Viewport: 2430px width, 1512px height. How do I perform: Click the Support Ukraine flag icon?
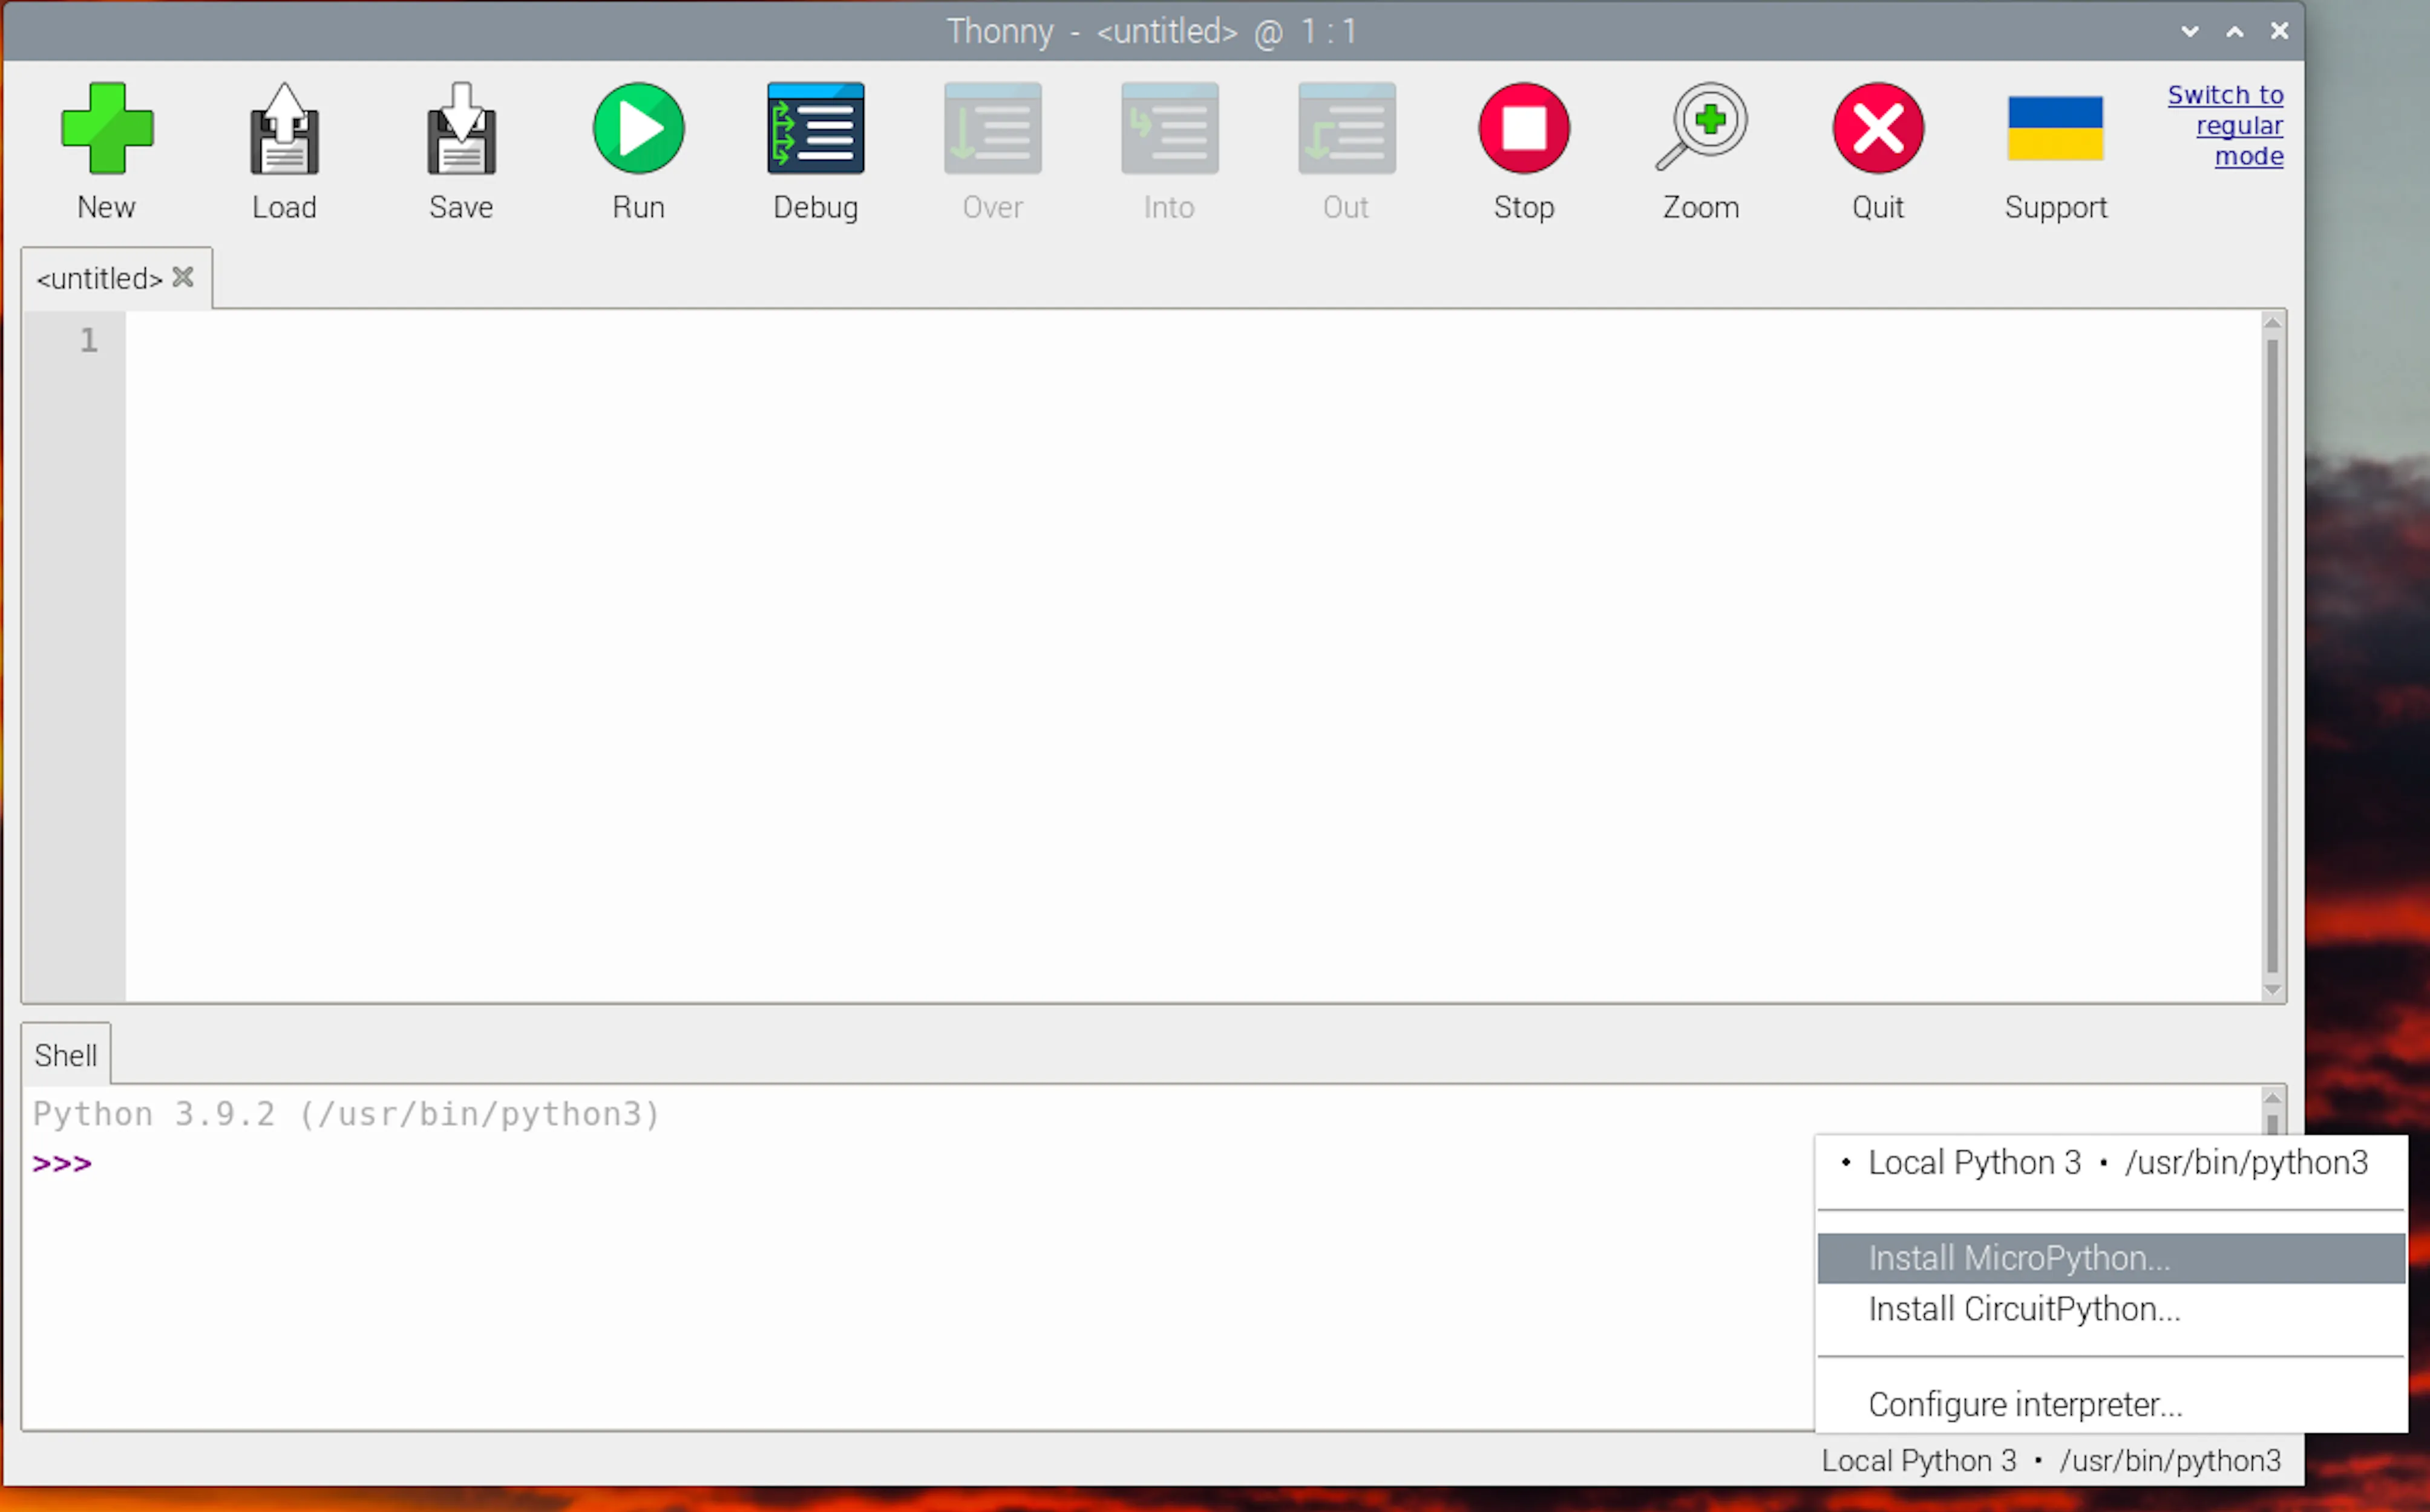[2055, 129]
